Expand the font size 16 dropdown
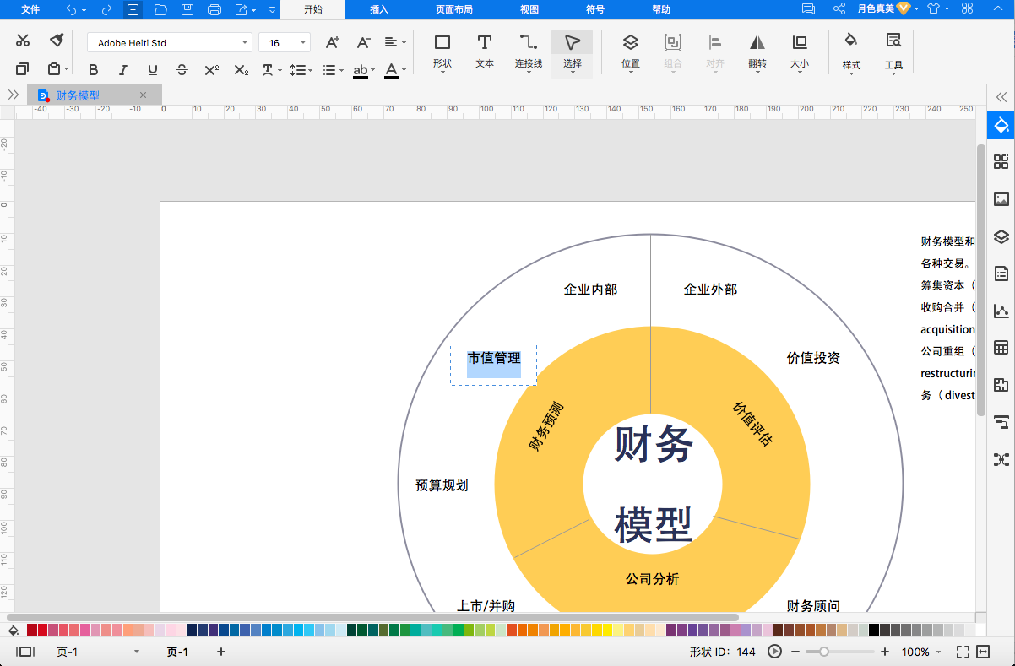The image size is (1015, 666). click(302, 42)
